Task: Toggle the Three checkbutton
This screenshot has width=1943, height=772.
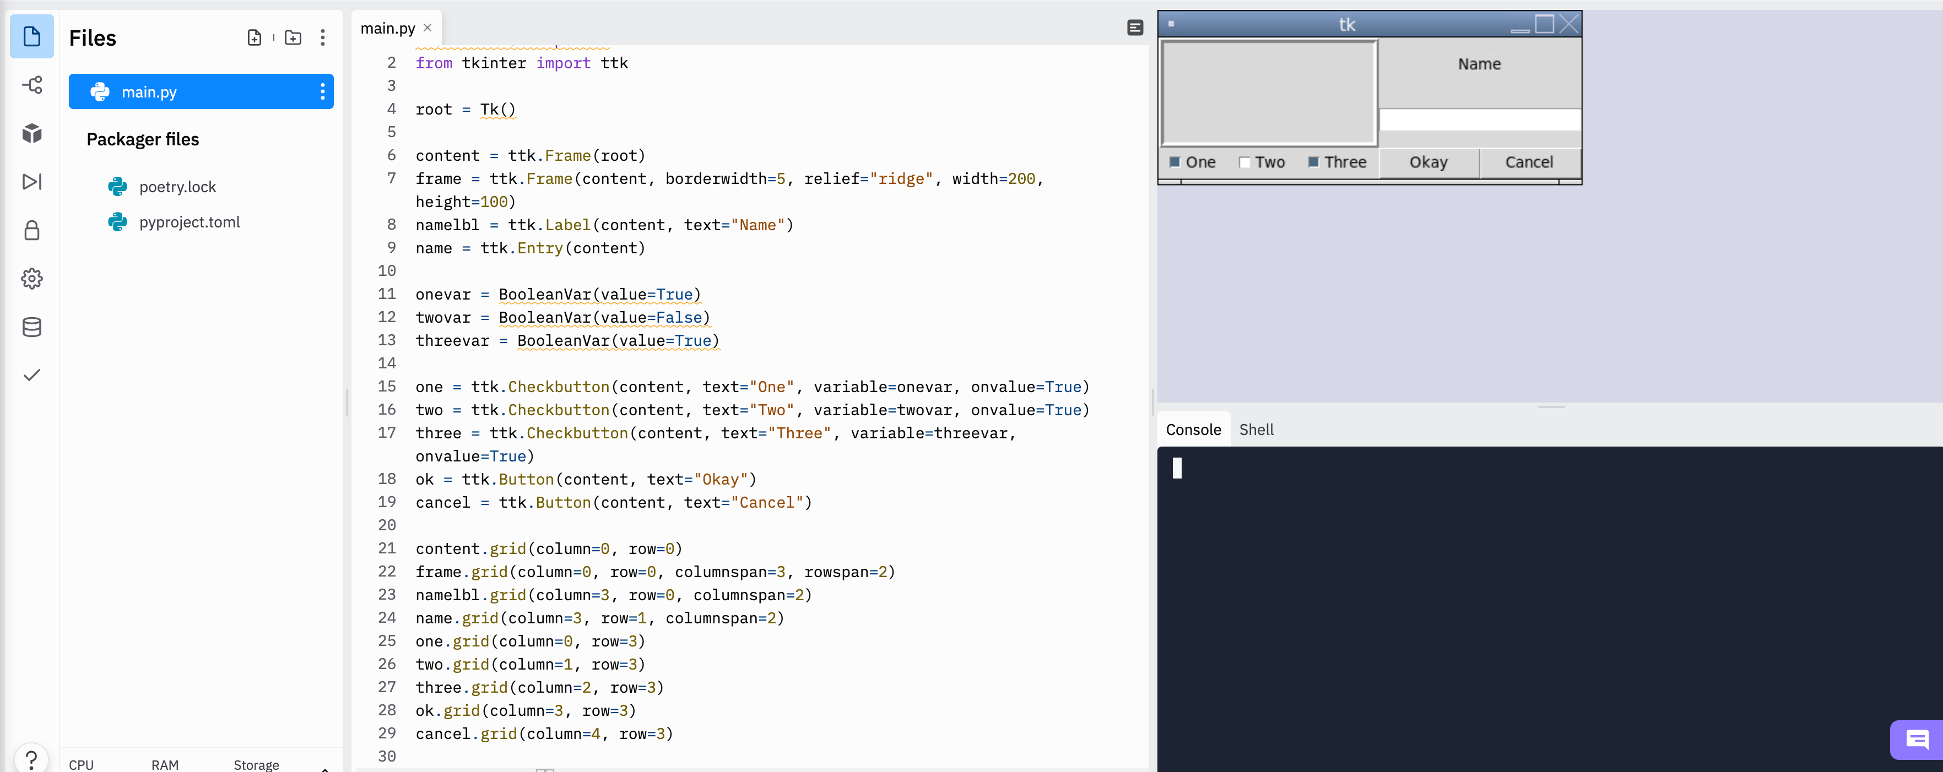Action: [x=1314, y=161]
